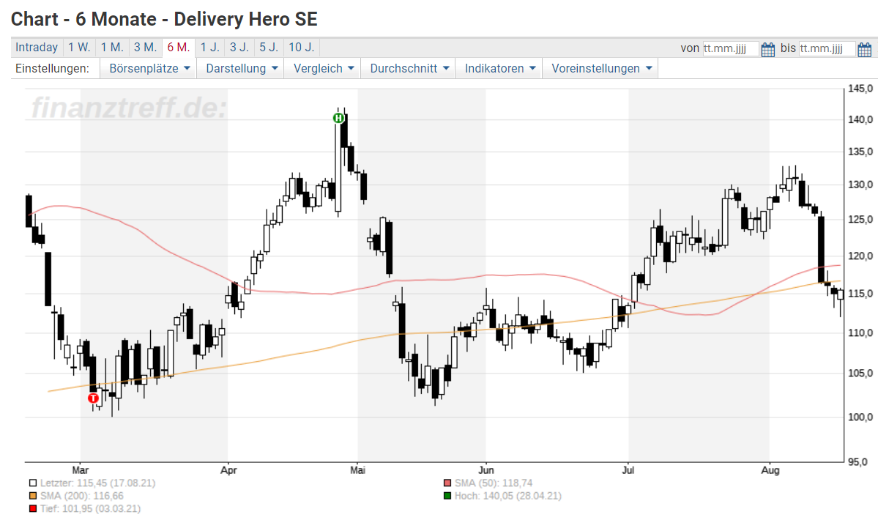Click the 'Letzter: 115,45 (17.08.21)' legend text
This screenshot has height=520, width=878.
pos(97,483)
